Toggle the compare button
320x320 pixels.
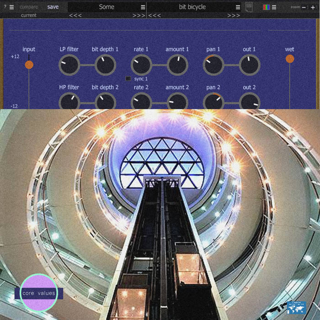click(x=29, y=7)
